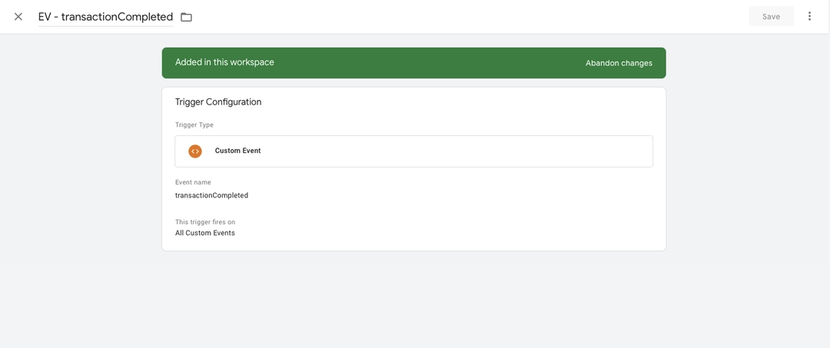This screenshot has height=348, width=830.
Task: Select the Custom Event trigger type box
Action: tap(414, 151)
